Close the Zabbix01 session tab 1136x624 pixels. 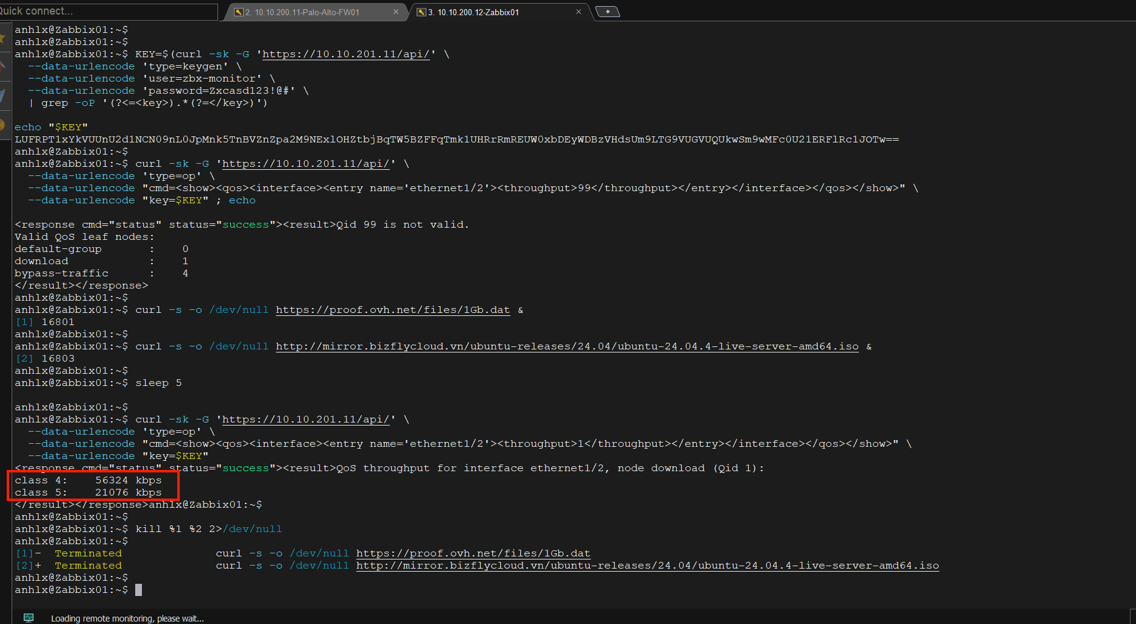579,12
